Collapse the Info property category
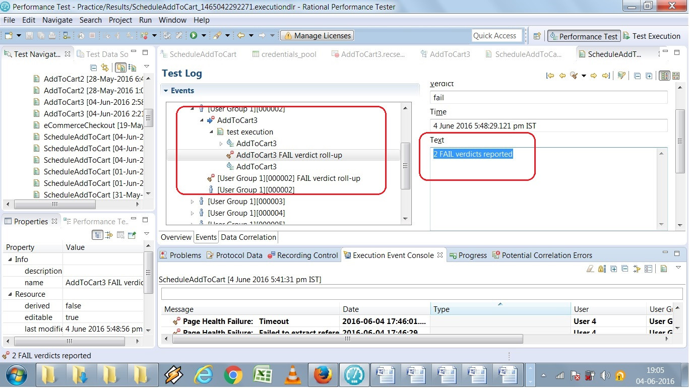The width and height of the screenshot is (690, 391). (10, 259)
